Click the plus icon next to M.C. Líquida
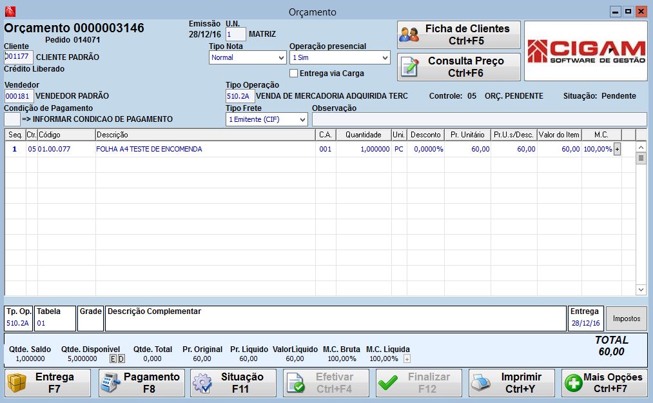This screenshot has height=403, width=653. point(407,359)
